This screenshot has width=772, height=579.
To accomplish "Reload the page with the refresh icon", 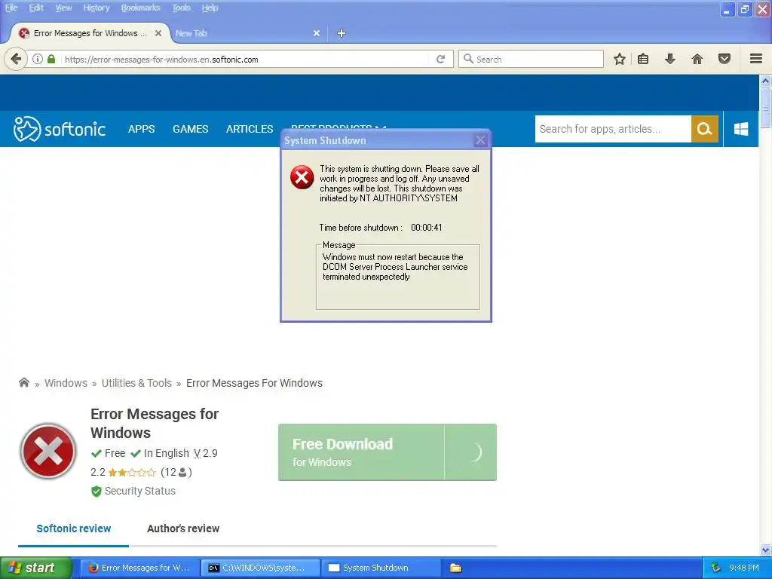I will coord(440,59).
